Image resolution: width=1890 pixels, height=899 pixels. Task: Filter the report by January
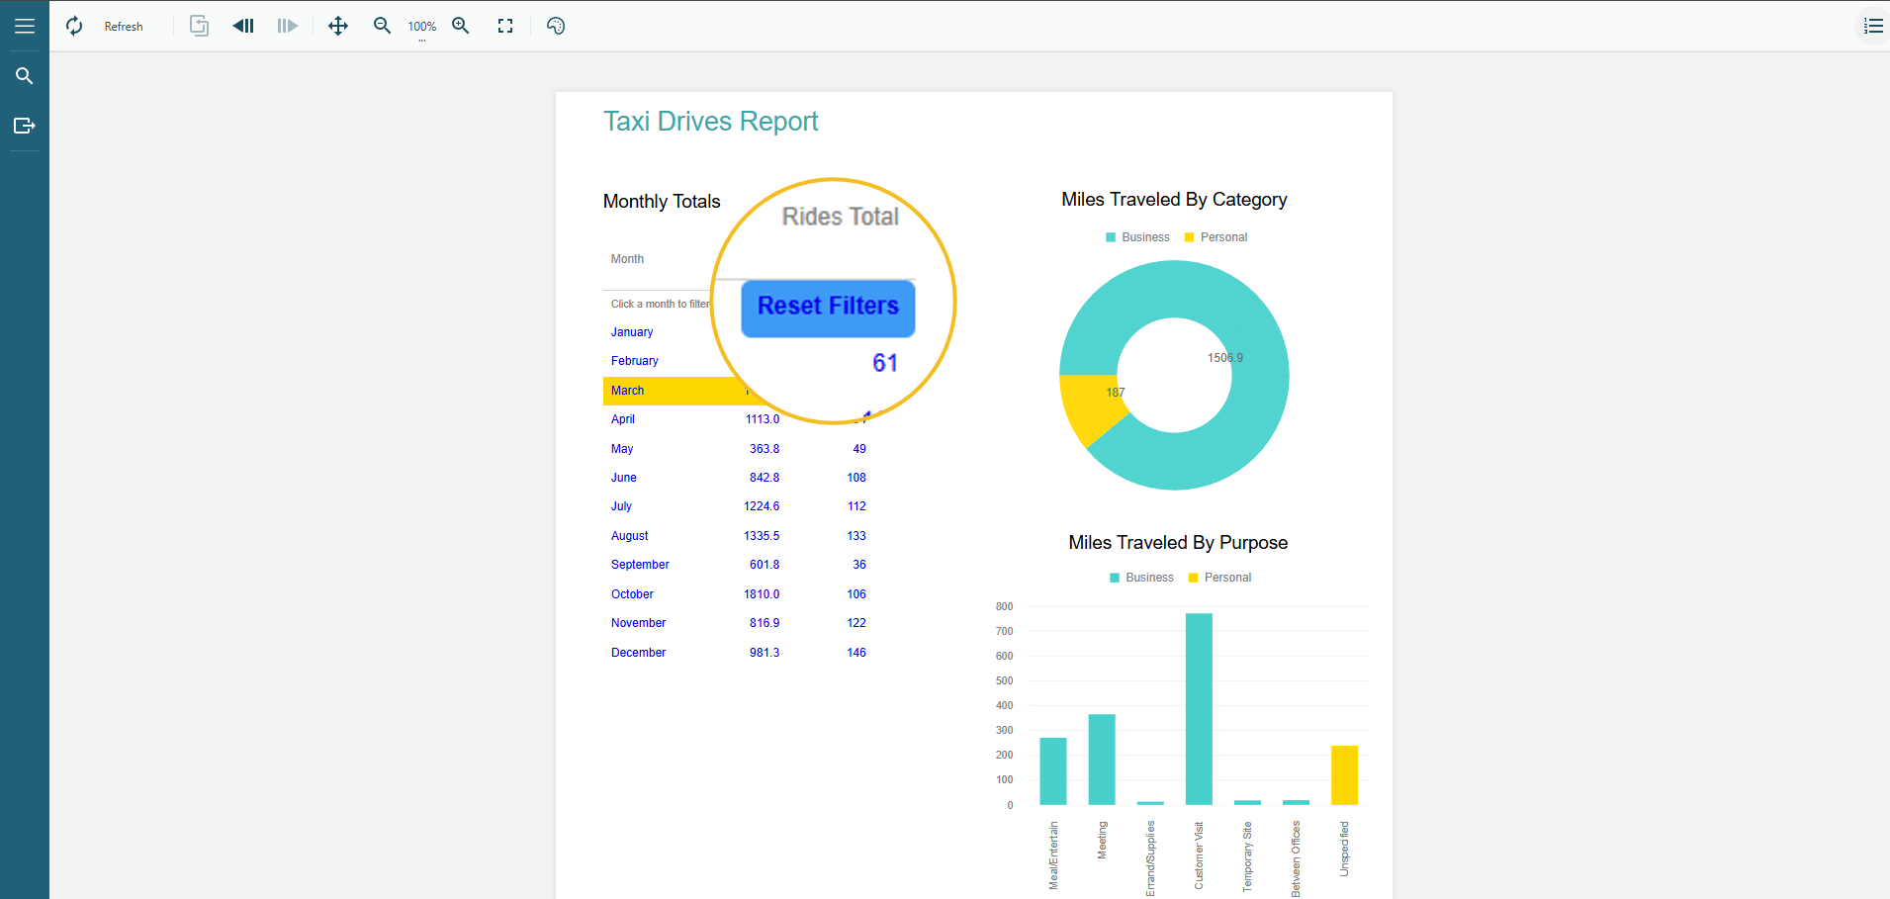(x=632, y=332)
